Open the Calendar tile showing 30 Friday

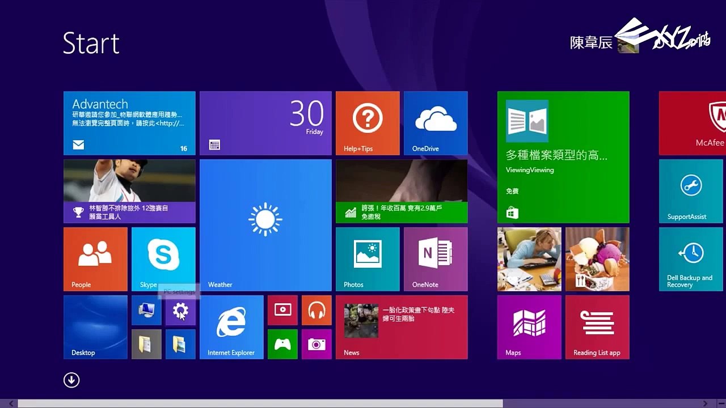click(x=265, y=123)
